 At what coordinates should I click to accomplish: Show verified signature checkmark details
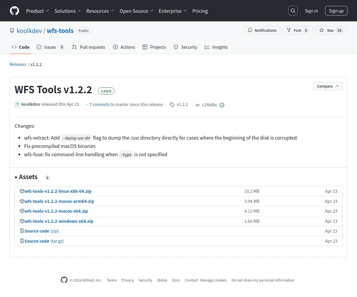coord(222,105)
